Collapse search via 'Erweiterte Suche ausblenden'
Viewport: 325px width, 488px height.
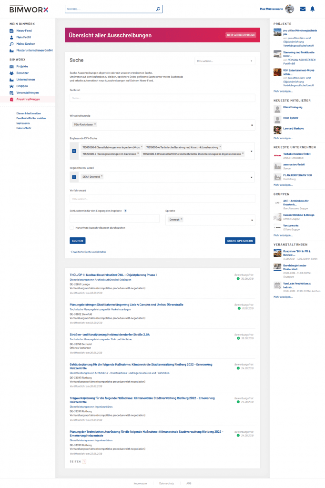pyautogui.click(x=88, y=252)
